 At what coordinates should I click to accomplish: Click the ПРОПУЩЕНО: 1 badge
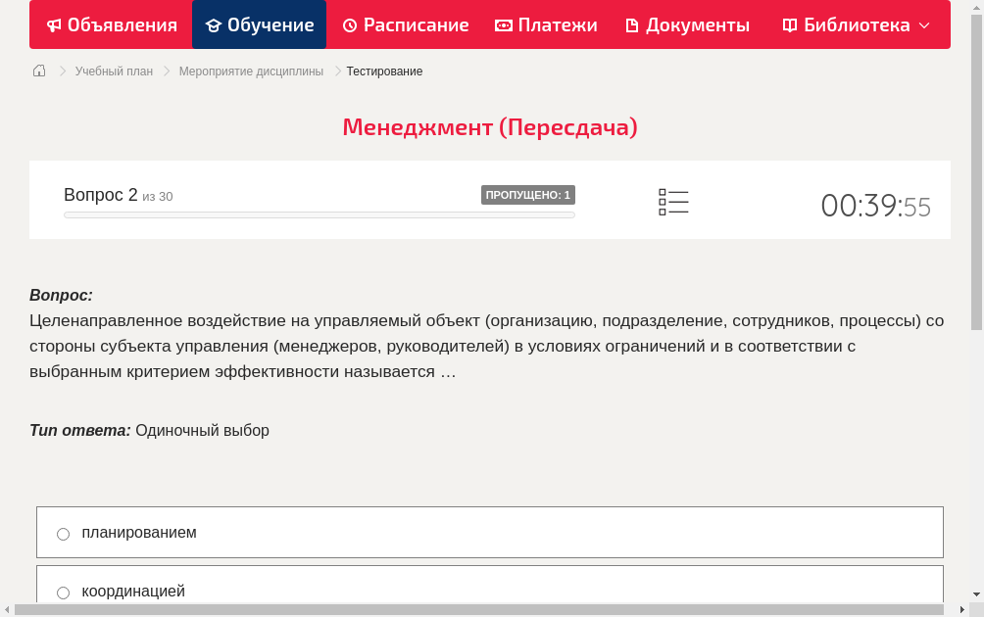click(x=528, y=194)
